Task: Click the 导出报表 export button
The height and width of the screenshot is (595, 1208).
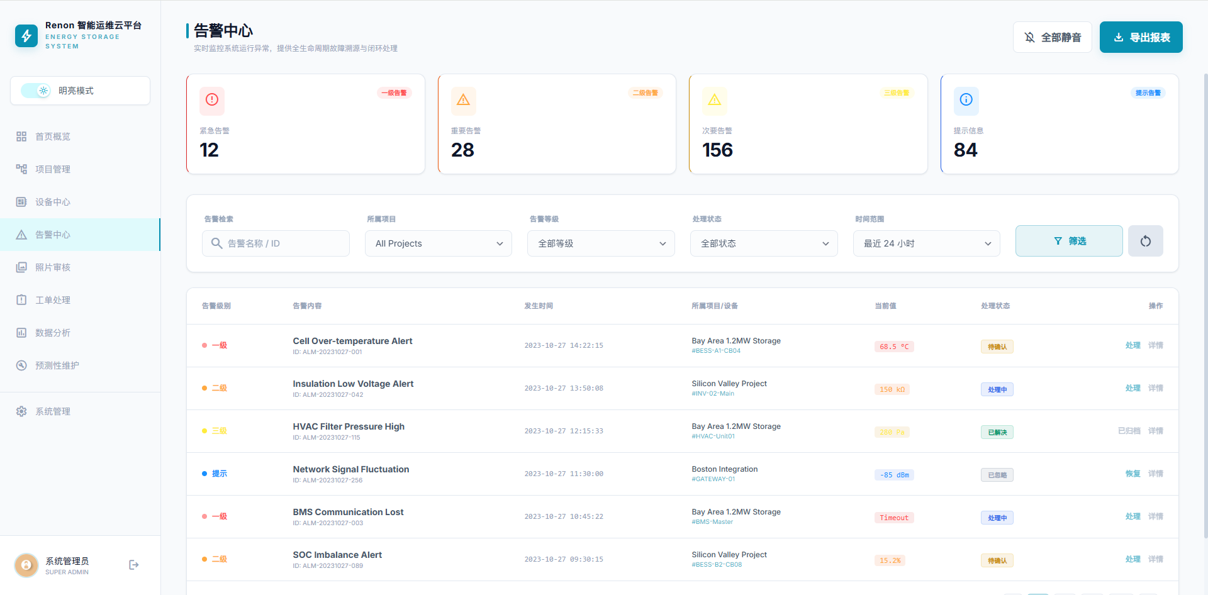Action: pyautogui.click(x=1141, y=37)
